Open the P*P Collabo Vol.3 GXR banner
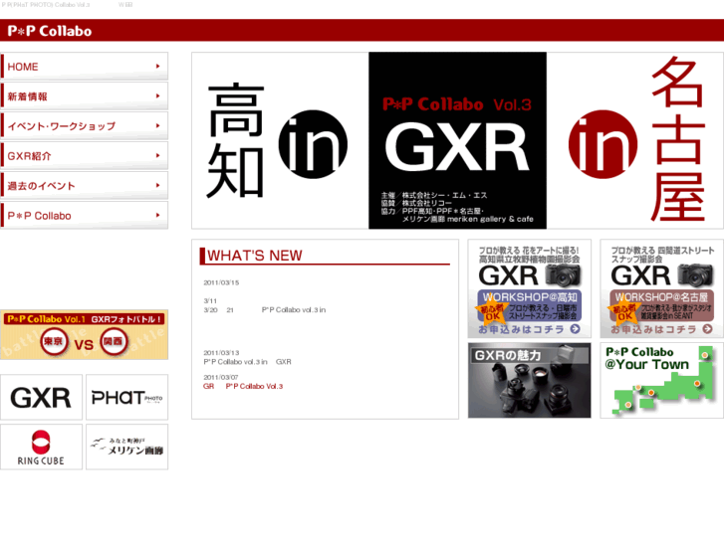 (457, 140)
